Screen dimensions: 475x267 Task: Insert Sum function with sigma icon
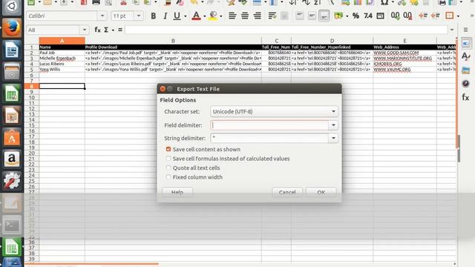(x=106, y=30)
